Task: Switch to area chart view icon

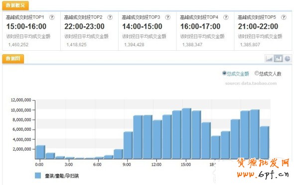Action: (x=269, y=59)
